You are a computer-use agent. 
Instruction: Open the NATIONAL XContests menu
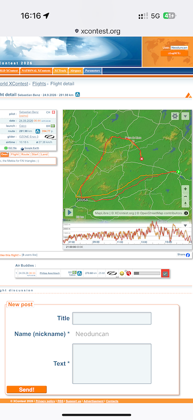36,71
